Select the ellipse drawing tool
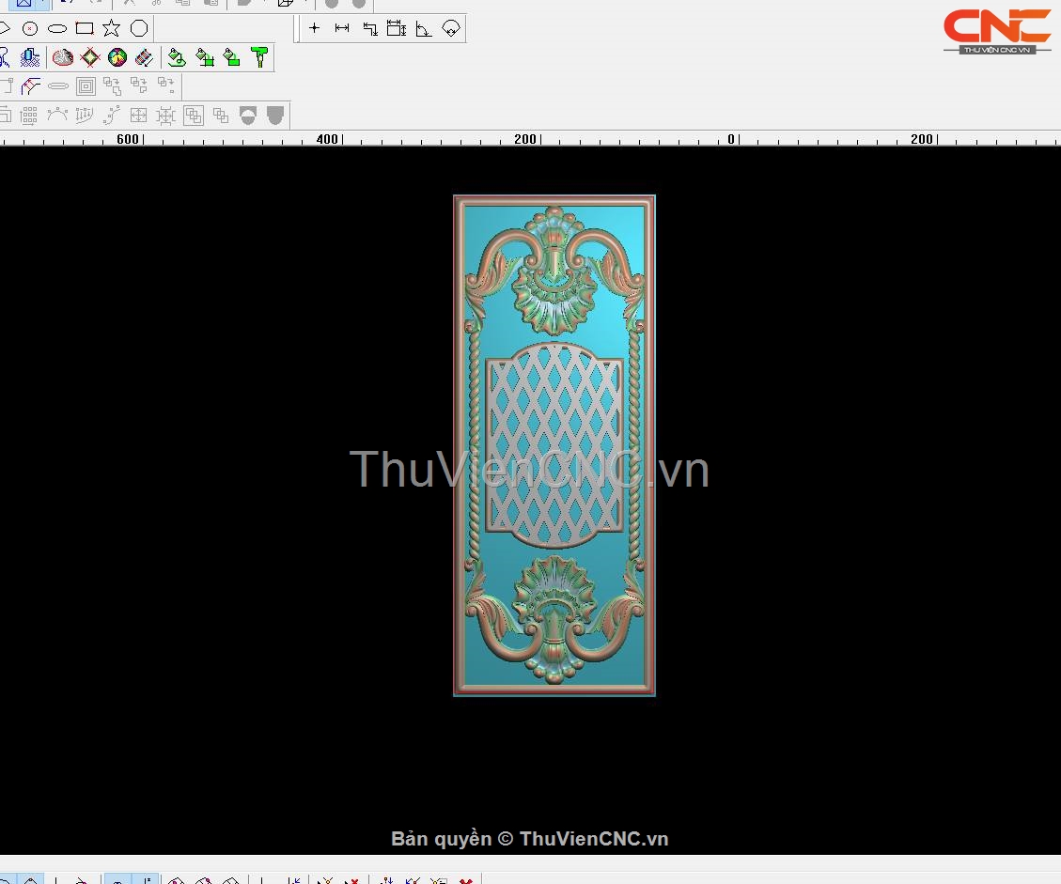The width and height of the screenshot is (1061, 884). point(57,28)
